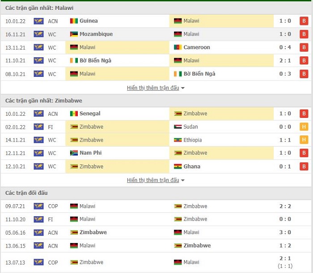Screen dimensions: 313x273
Task: Click the Ghana flag icon
Action: (178, 166)
